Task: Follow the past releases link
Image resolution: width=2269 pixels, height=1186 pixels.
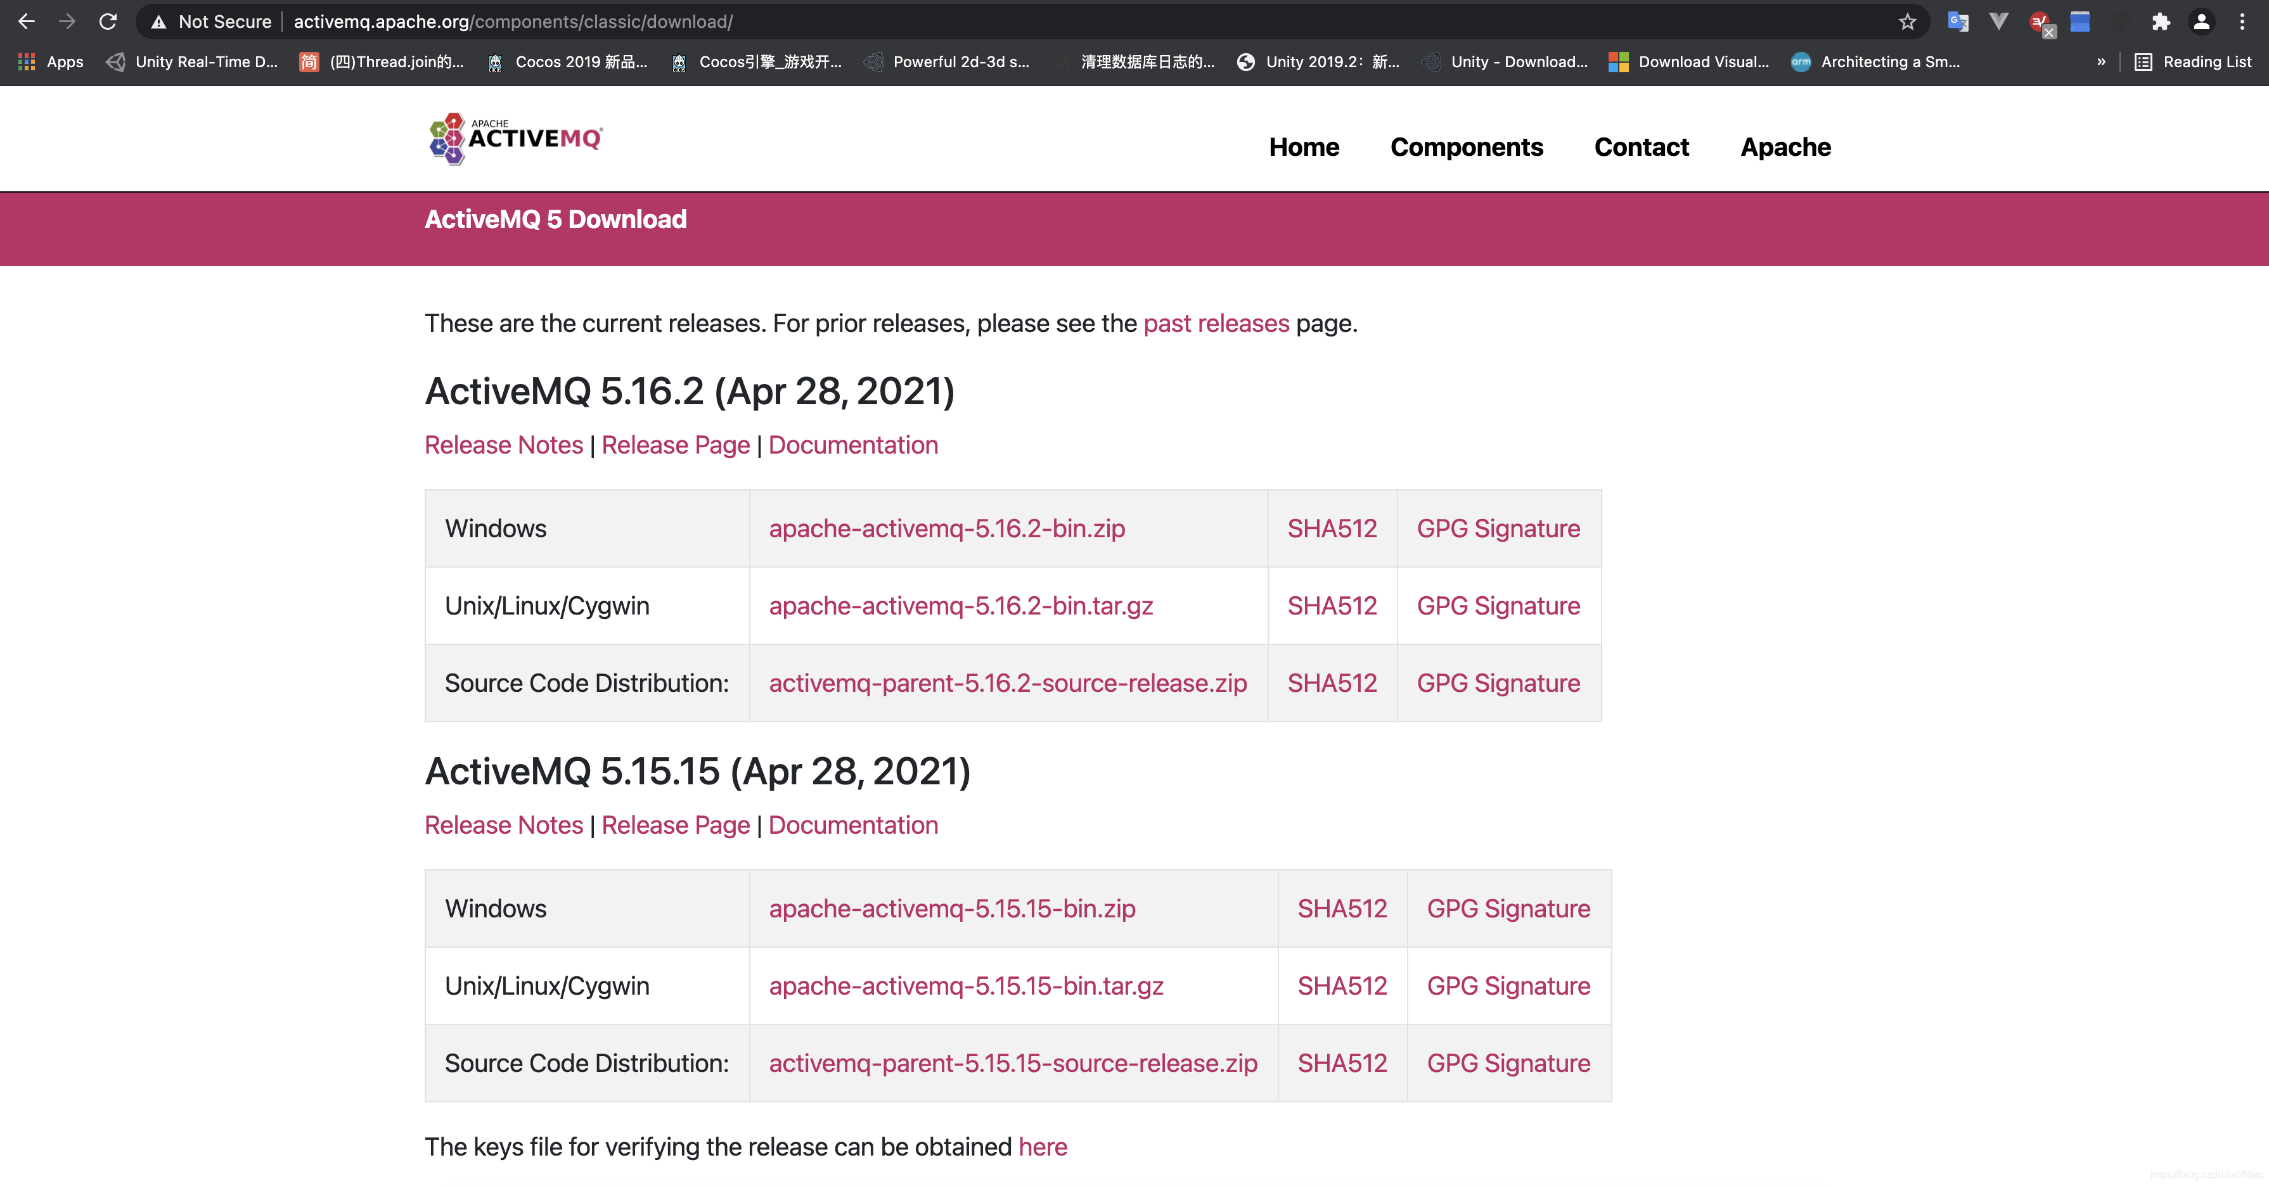Action: (1216, 323)
